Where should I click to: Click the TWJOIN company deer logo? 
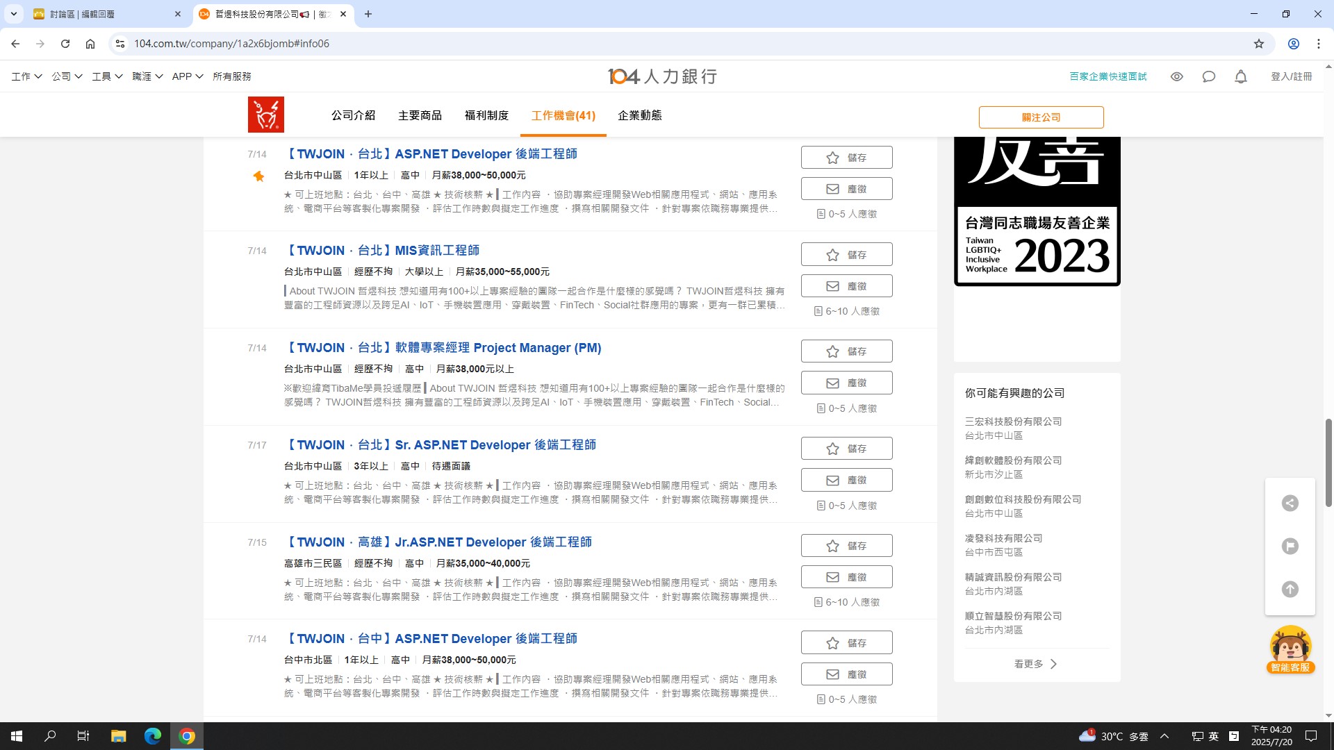point(266,114)
